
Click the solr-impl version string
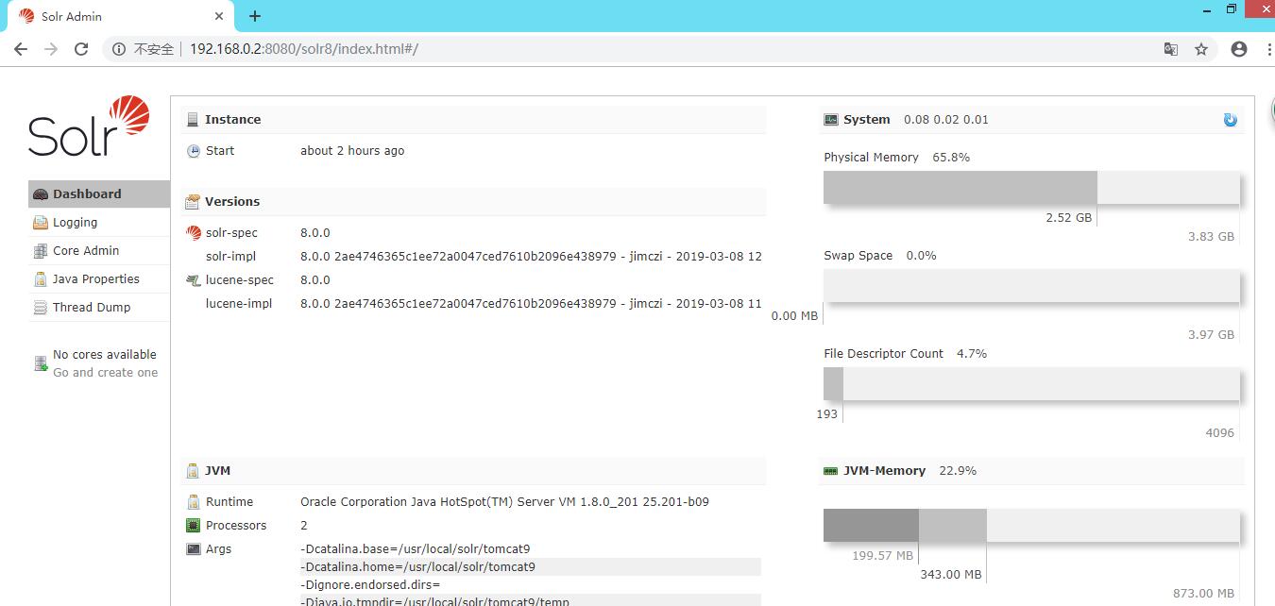[x=531, y=256]
